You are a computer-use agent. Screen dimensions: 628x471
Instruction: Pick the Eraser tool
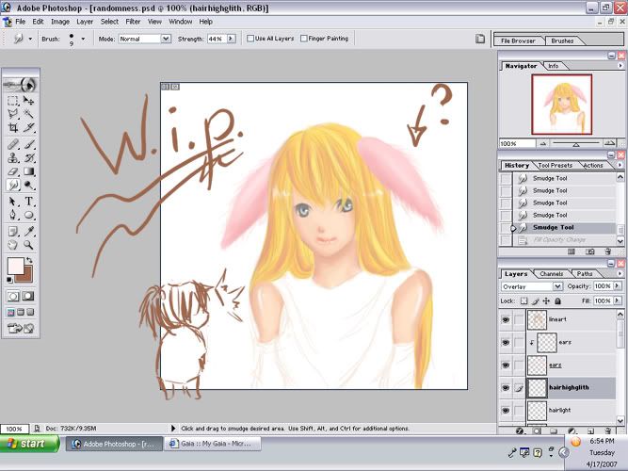pyautogui.click(x=13, y=171)
